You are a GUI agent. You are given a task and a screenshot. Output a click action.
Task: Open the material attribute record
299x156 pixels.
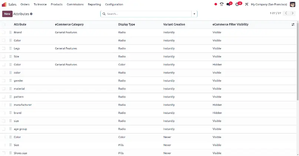pos(19,89)
